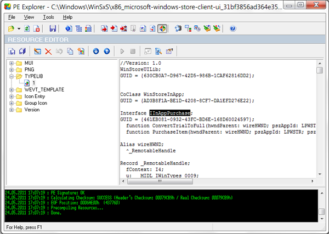Click the blue up arrow icon
Image resolution: width=329 pixels, height=234 pixels.
point(107,51)
